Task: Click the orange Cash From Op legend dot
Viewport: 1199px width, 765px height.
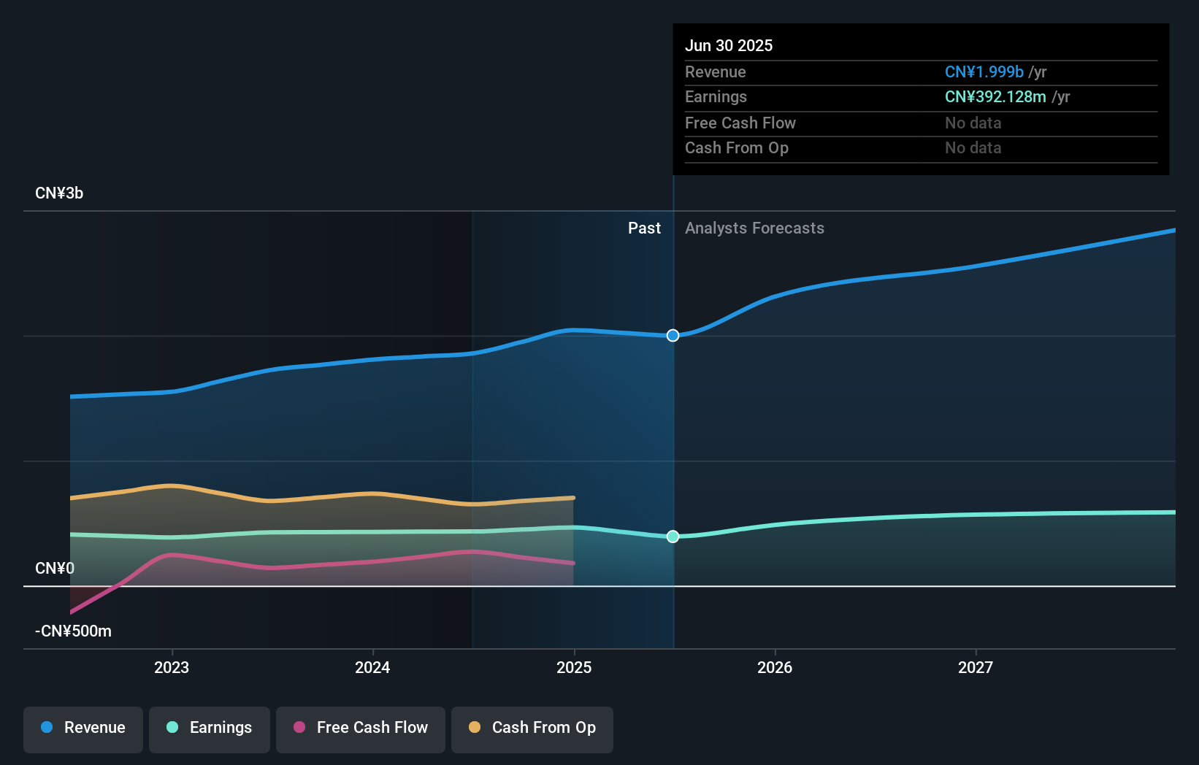Action: point(475,728)
